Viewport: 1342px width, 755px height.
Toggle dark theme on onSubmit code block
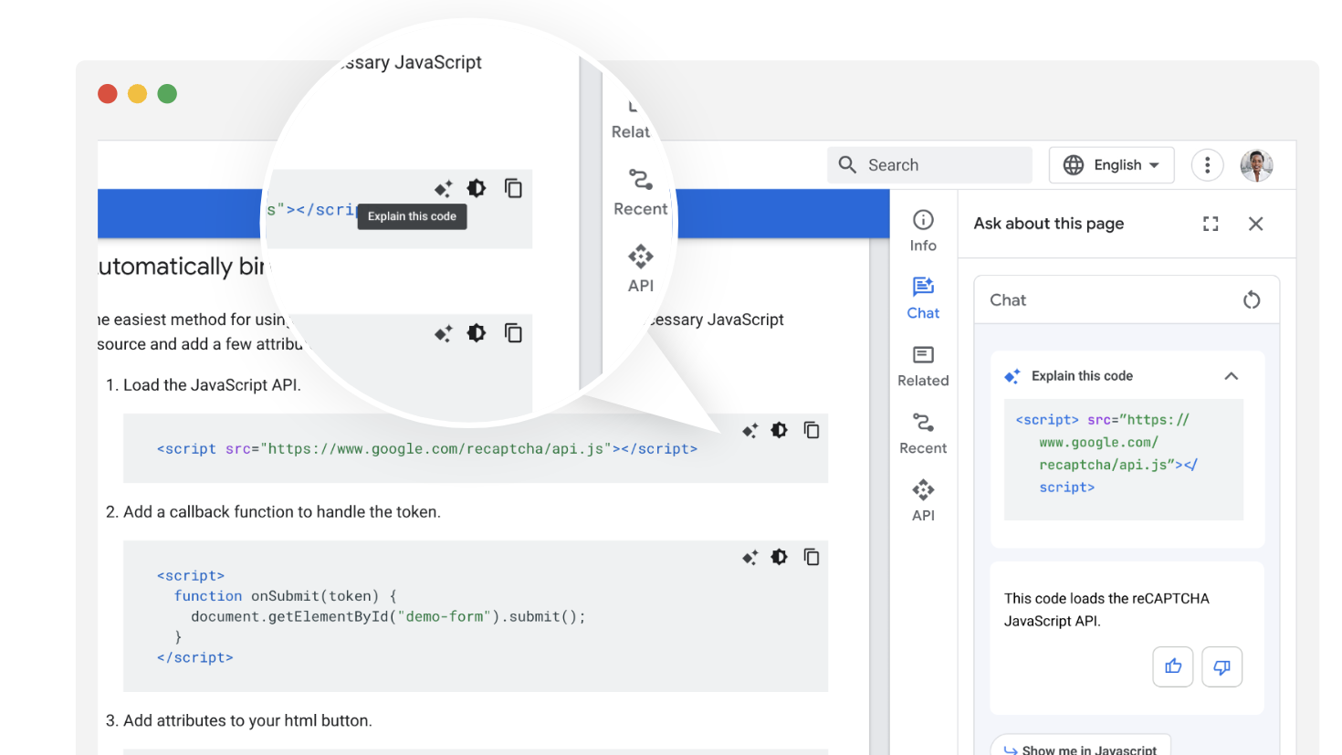779,557
